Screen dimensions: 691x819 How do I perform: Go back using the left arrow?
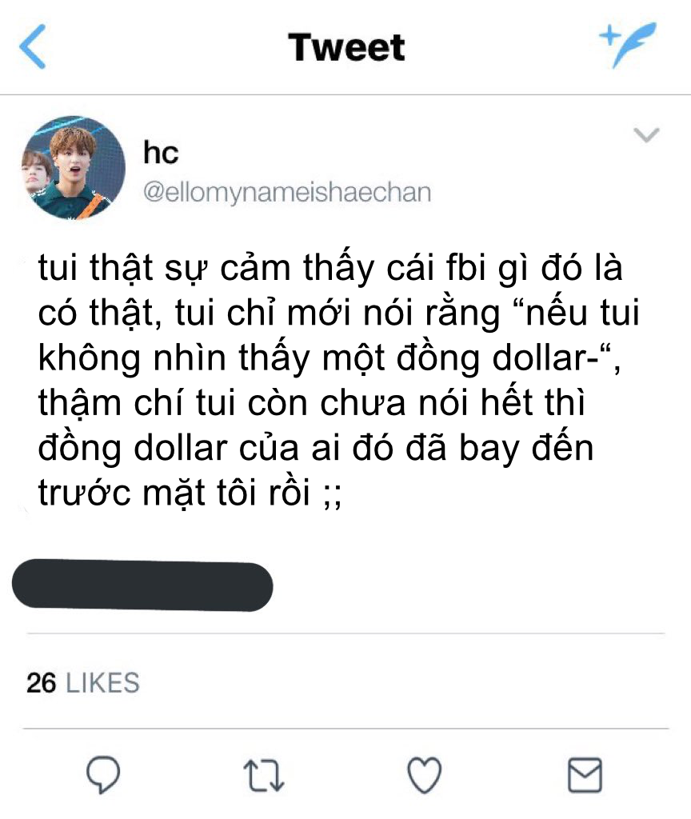click(x=33, y=46)
